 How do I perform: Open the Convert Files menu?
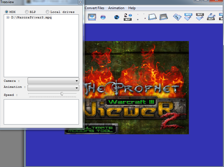[94, 8]
